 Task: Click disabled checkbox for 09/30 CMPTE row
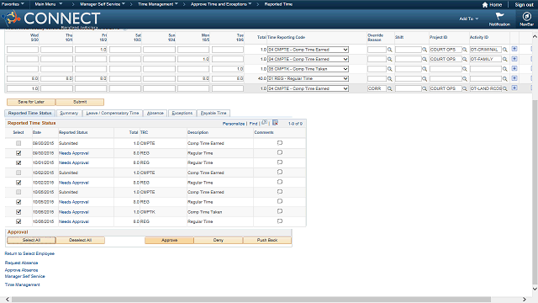tap(18, 143)
